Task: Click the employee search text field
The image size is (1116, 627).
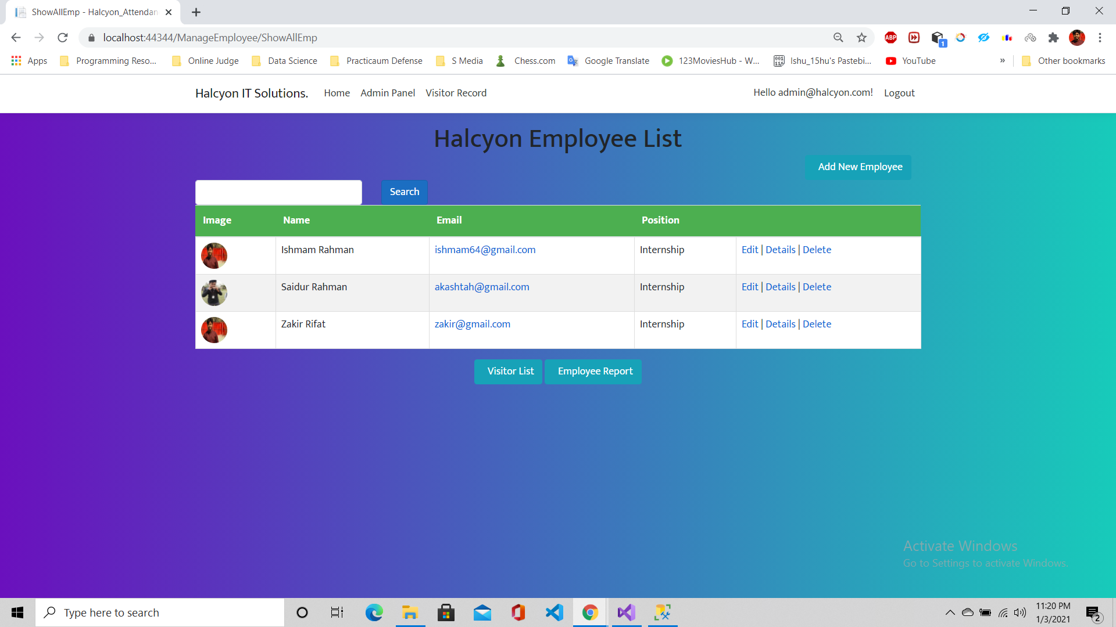Action: pyautogui.click(x=278, y=192)
